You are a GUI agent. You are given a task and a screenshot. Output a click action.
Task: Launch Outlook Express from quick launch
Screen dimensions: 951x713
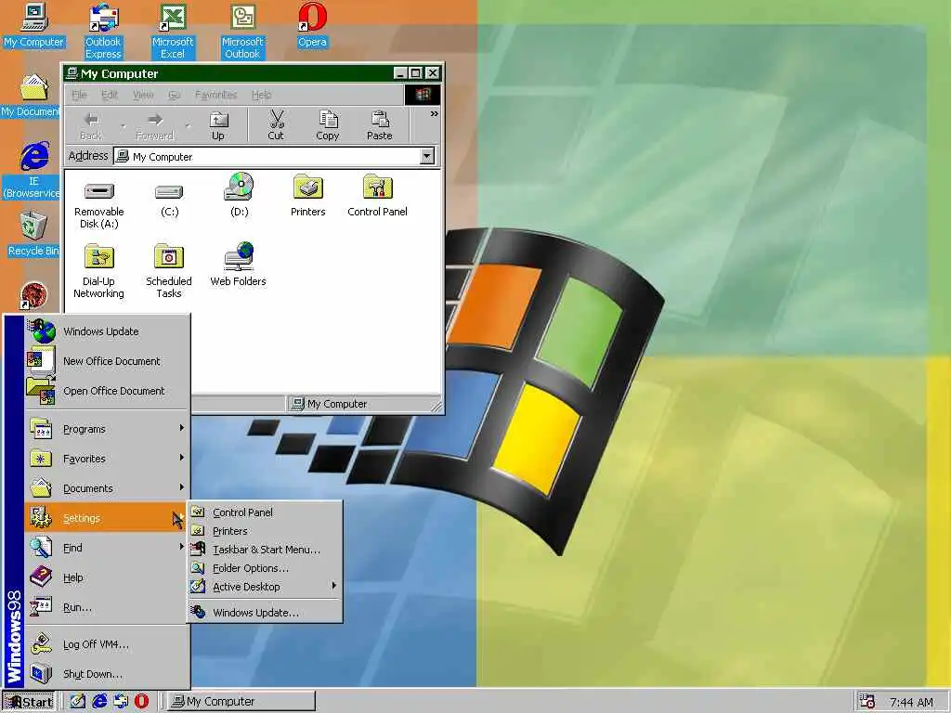point(121,702)
